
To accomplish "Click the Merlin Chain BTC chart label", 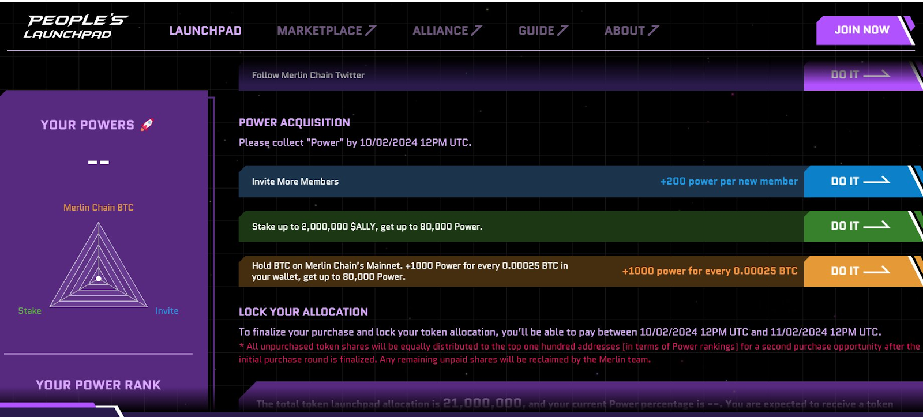I will tap(99, 208).
